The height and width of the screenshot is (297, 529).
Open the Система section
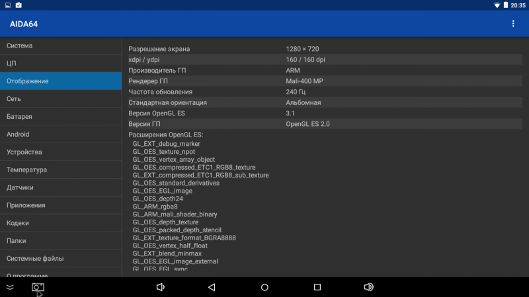point(61,46)
